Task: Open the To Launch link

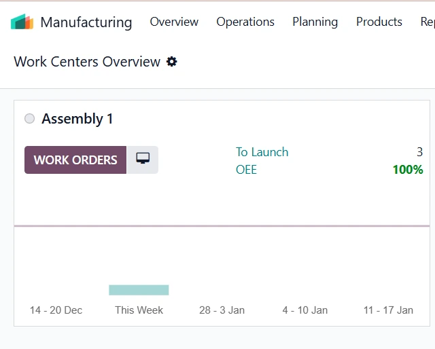Action: click(262, 152)
